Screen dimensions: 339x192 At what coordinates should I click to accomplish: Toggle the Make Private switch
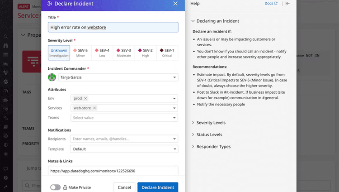pos(55,187)
